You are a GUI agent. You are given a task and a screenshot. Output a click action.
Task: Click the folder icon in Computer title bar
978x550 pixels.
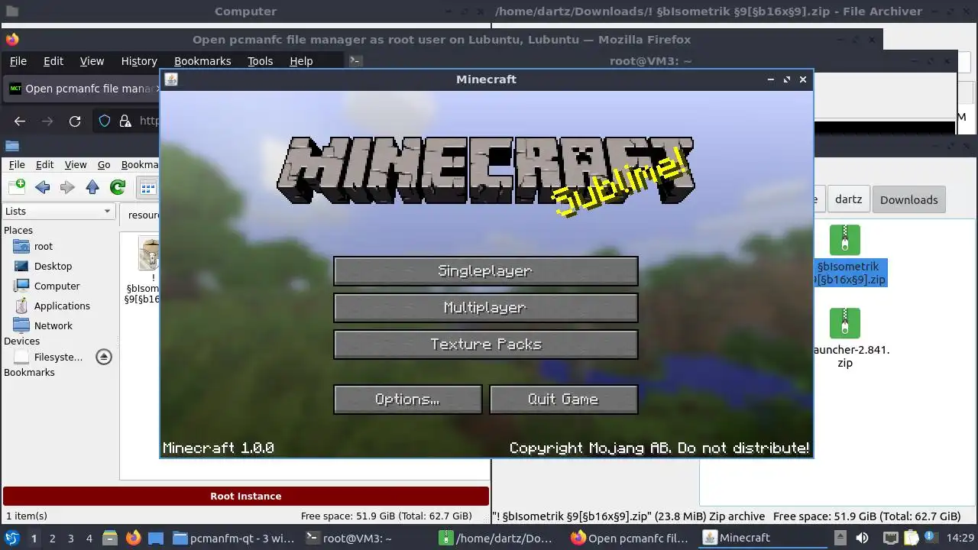(11, 11)
